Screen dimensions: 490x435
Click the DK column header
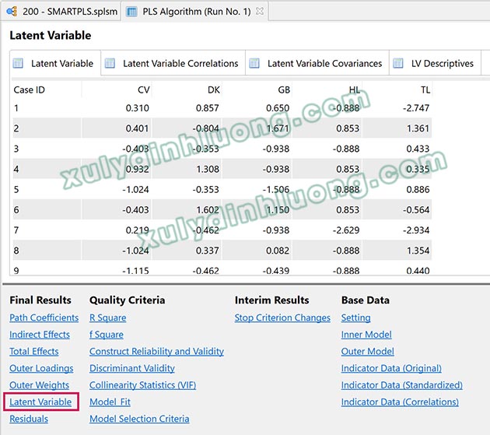tap(214, 90)
